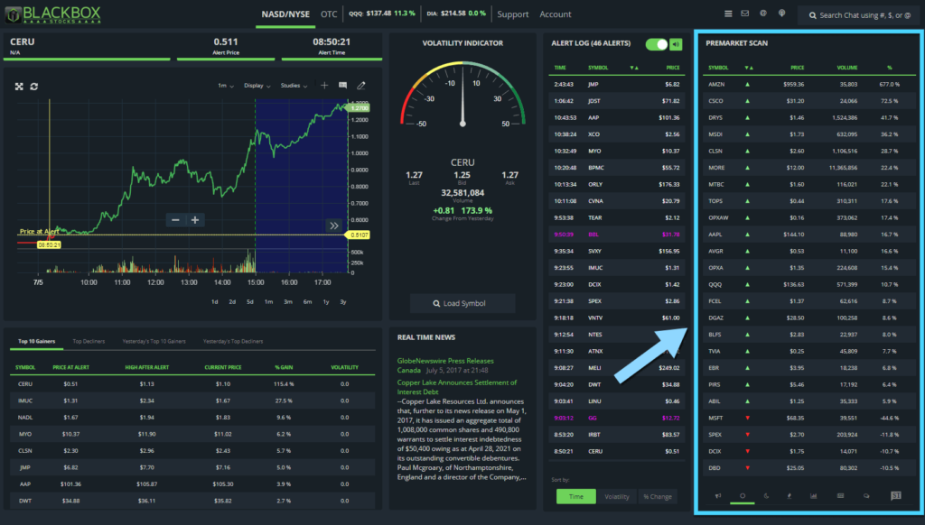The width and height of the screenshot is (925, 525).
Task: Expand the Studies dropdown
Action: point(293,86)
